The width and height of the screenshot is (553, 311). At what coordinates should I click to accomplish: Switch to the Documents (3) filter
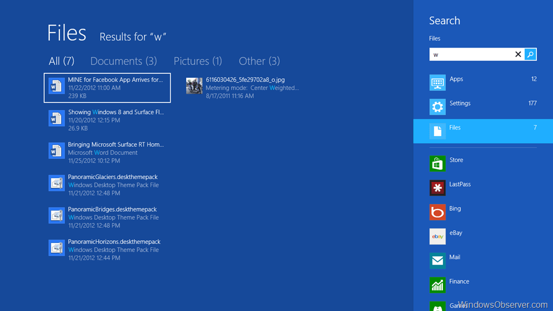coord(123,61)
